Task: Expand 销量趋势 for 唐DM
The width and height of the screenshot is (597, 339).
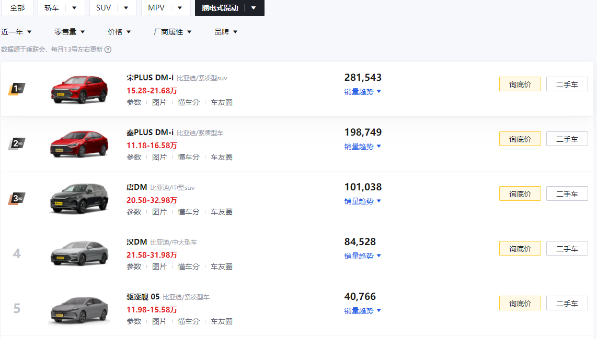Action: point(362,201)
